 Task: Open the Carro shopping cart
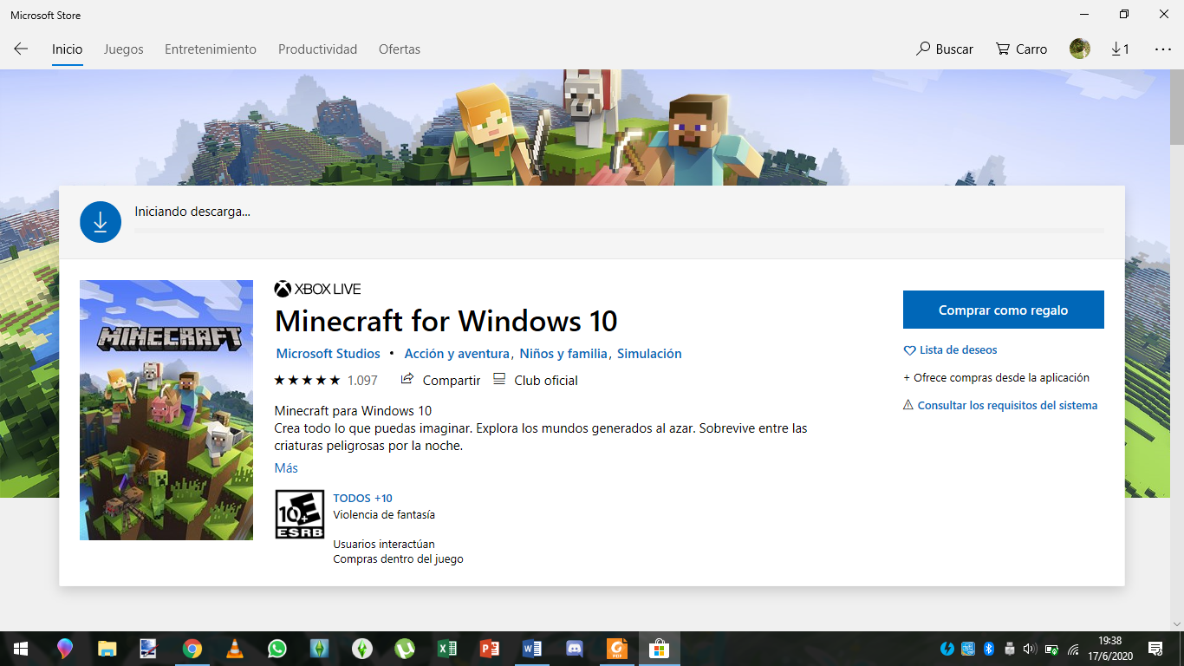[1021, 49]
